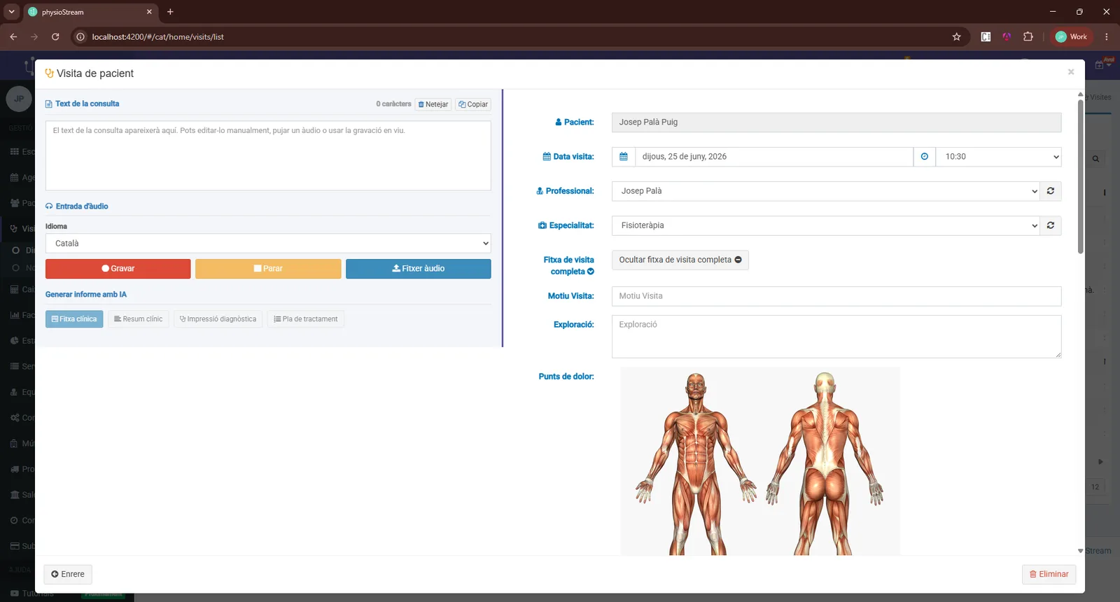Open the browser Extensions puzzle icon
The height and width of the screenshot is (602, 1120).
[x=1028, y=37]
